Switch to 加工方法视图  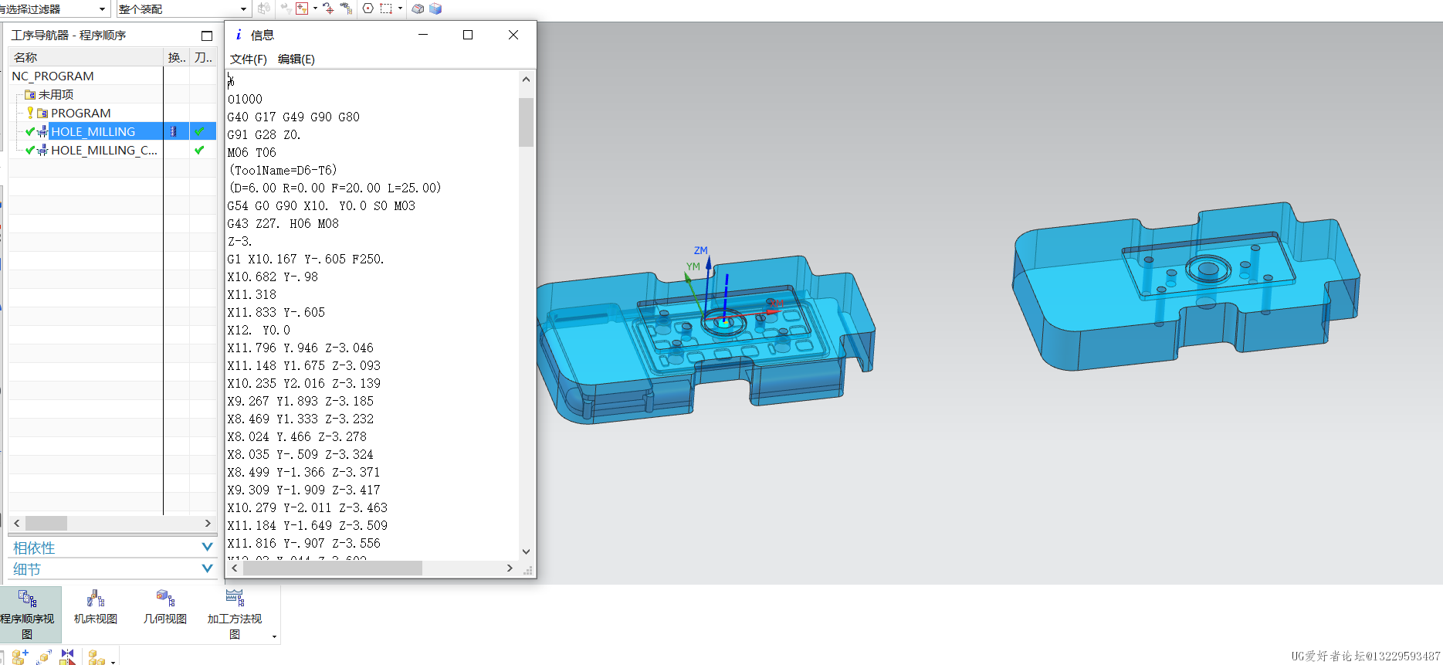tap(235, 615)
